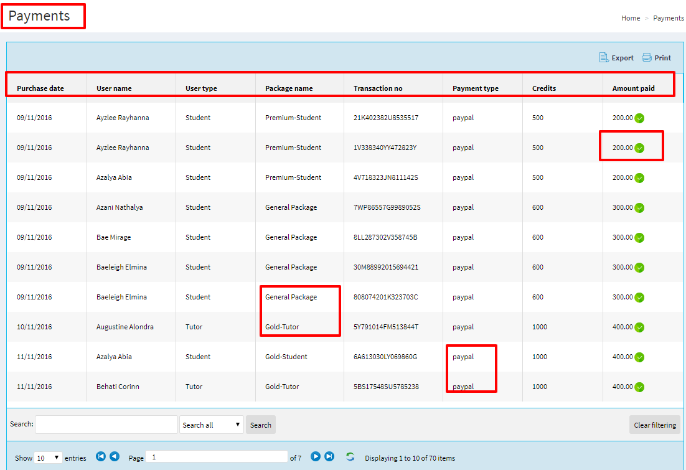Open the Home breadcrumb link
686x470 pixels.
pos(631,18)
